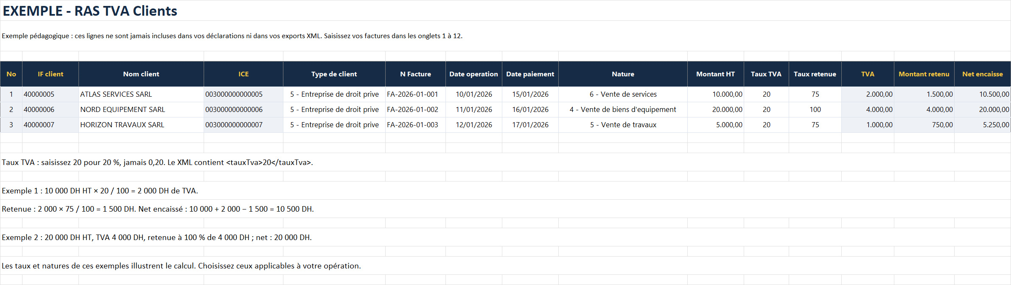Click the 'Type de client' column header
The image size is (1011, 285).
[x=334, y=74]
